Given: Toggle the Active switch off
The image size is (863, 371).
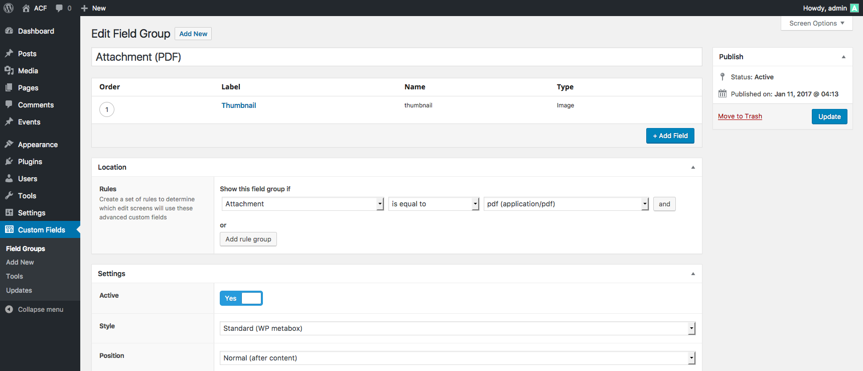Looking at the screenshot, I should coord(241,298).
